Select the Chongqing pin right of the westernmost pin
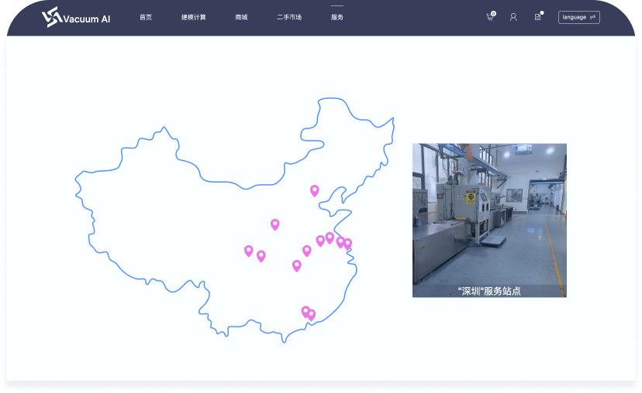Image resolution: width=642 pixels, height=393 pixels. coord(261,256)
